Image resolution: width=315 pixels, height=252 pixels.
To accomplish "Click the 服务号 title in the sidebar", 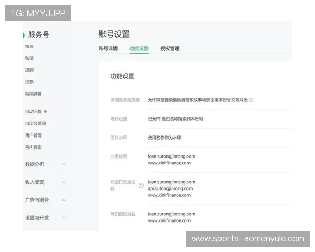I will tap(38, 35).
